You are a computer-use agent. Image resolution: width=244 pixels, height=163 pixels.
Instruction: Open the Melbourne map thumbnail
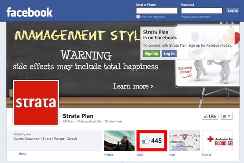(185, 141)
